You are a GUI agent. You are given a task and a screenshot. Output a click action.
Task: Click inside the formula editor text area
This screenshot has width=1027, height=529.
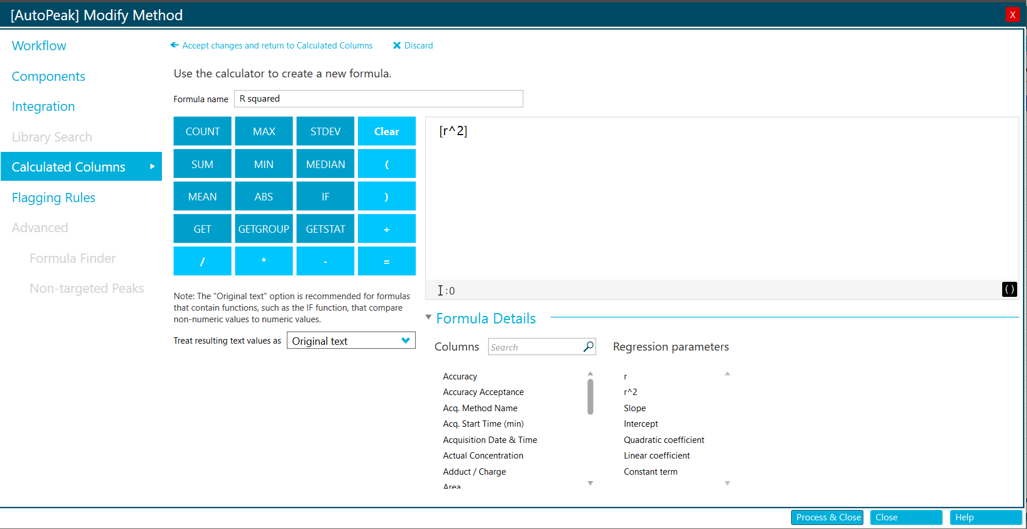[x=722, y=199]
